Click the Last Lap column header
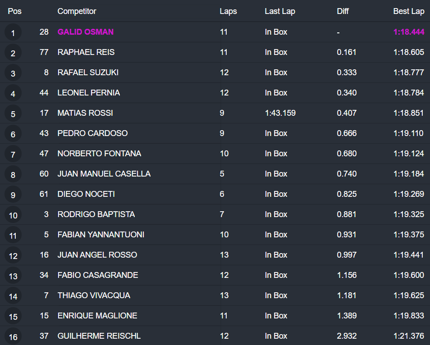This screenshot has width=430, height=345. [279, 11]
